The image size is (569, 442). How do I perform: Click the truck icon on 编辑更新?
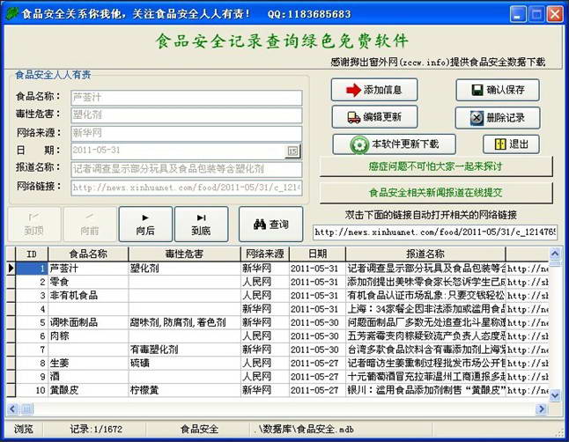pos(353,117)
